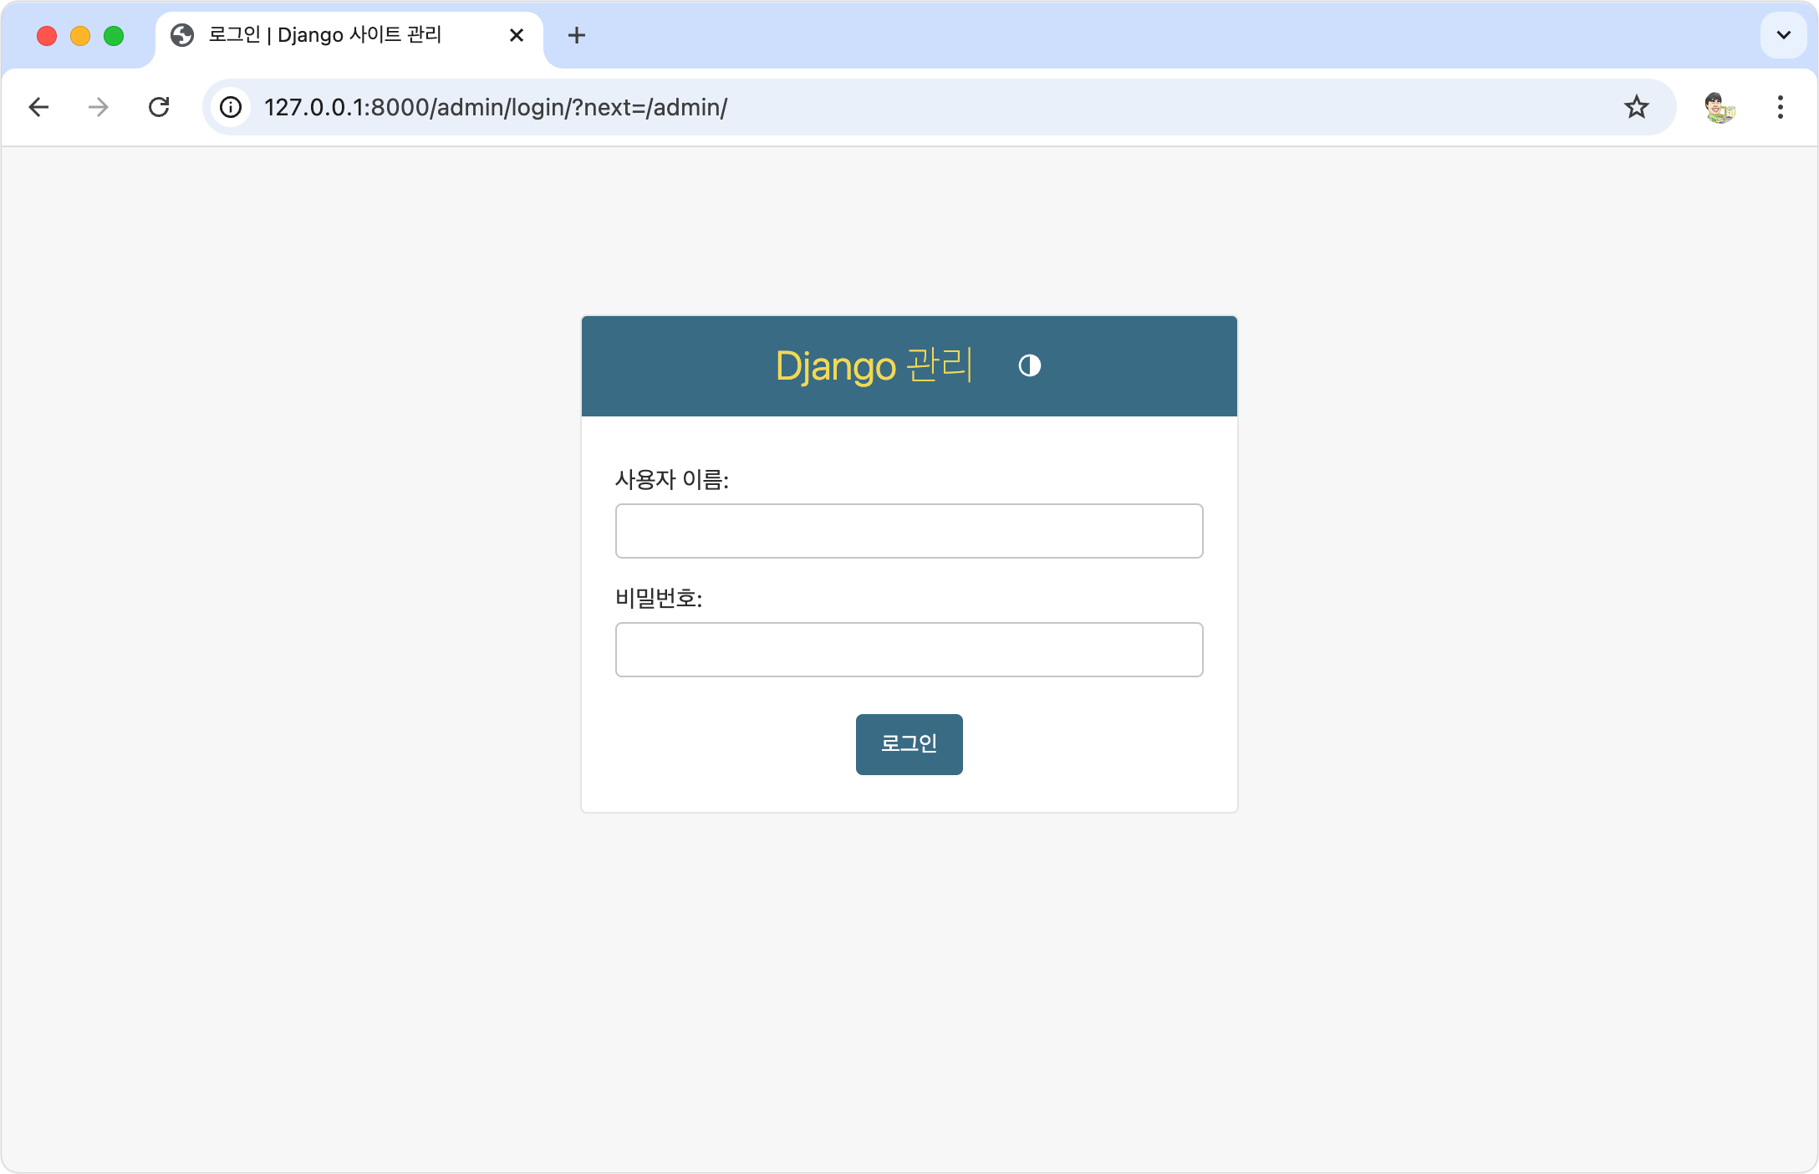This screenshot has width=1819, height=1174.
Task: Reload the current page
Action: (x=159, y=107)
